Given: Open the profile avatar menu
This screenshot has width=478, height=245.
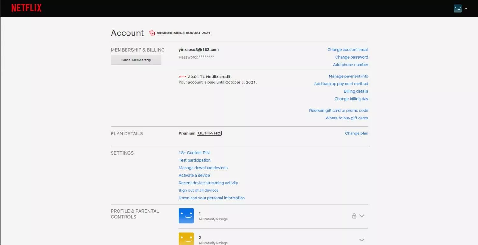Looking at the screenshot, I should (x=458, y=9).
